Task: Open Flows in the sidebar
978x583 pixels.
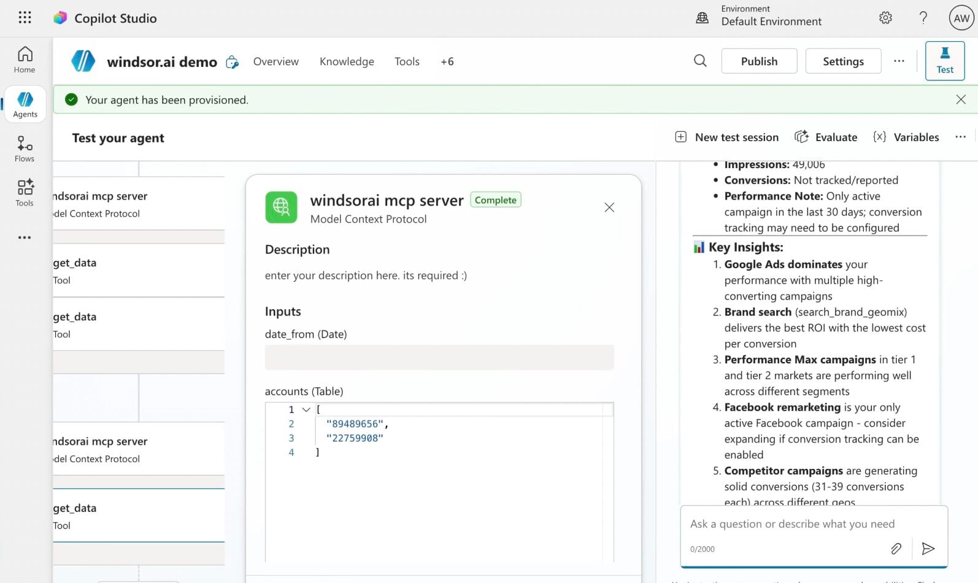Action: (x=25, y=149)
